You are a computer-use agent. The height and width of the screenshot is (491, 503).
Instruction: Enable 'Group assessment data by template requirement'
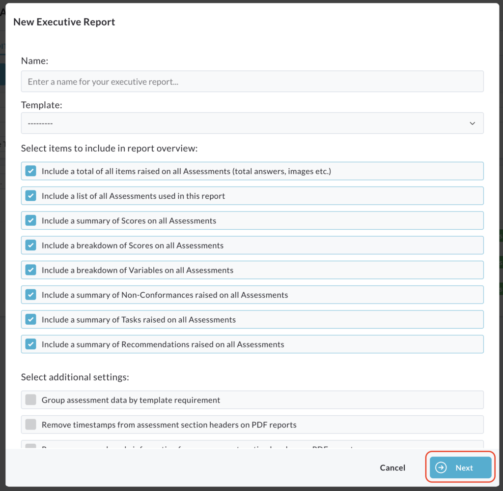(x=31, y=400)
